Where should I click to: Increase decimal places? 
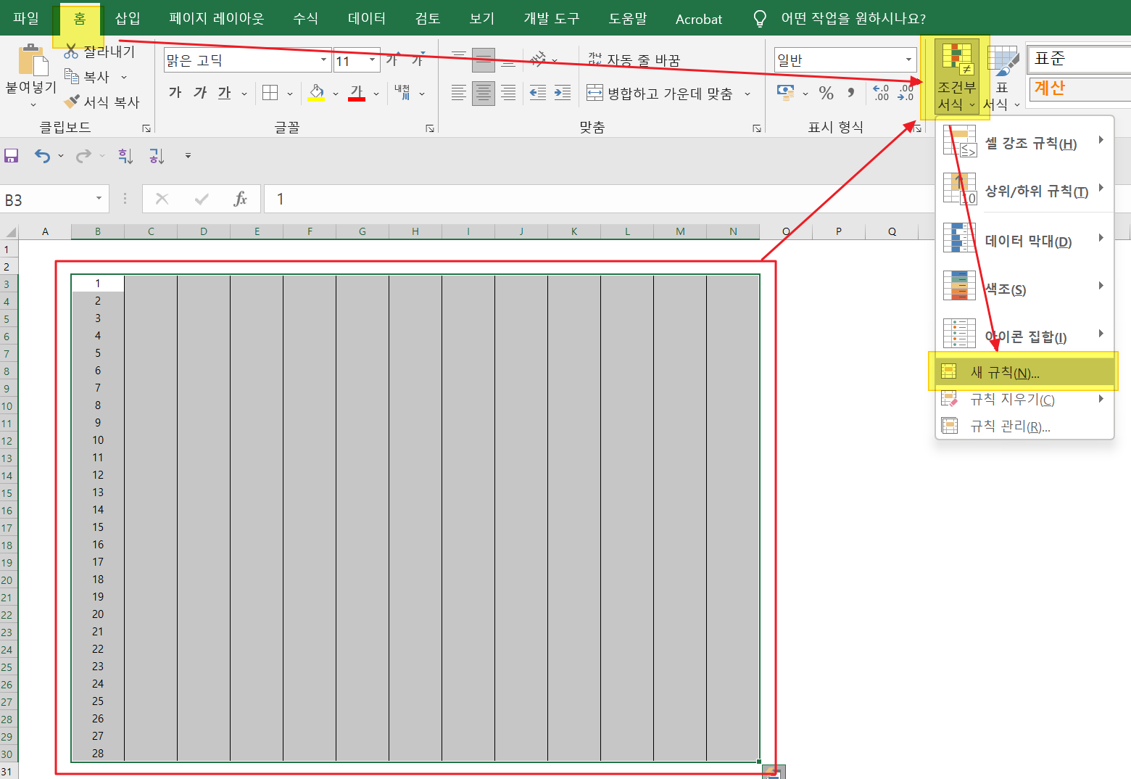click(881, 92)
